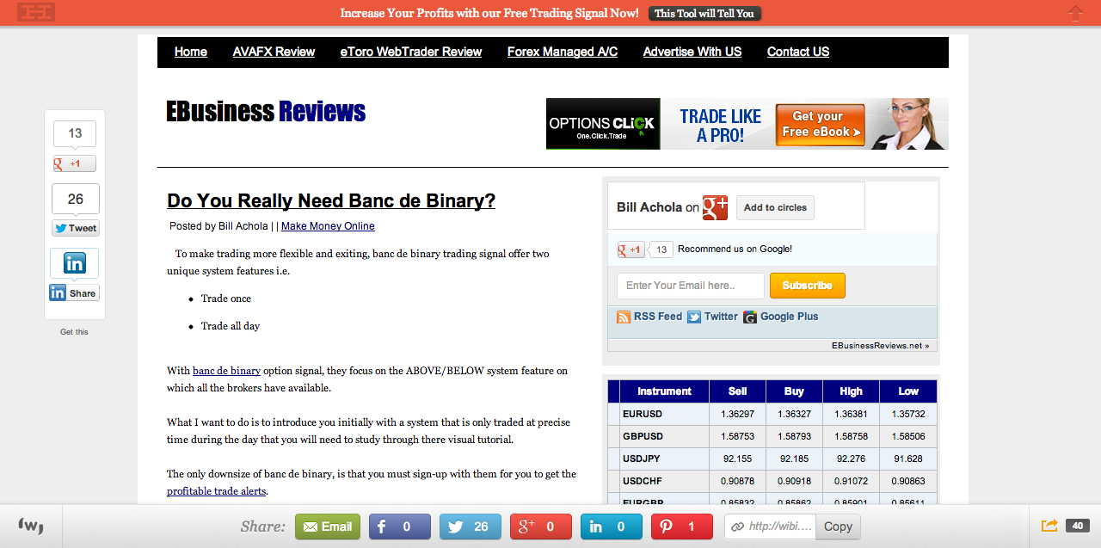Open the banc de binary link in the article
Screen dimensions: 1101x548
click(226, 371)
